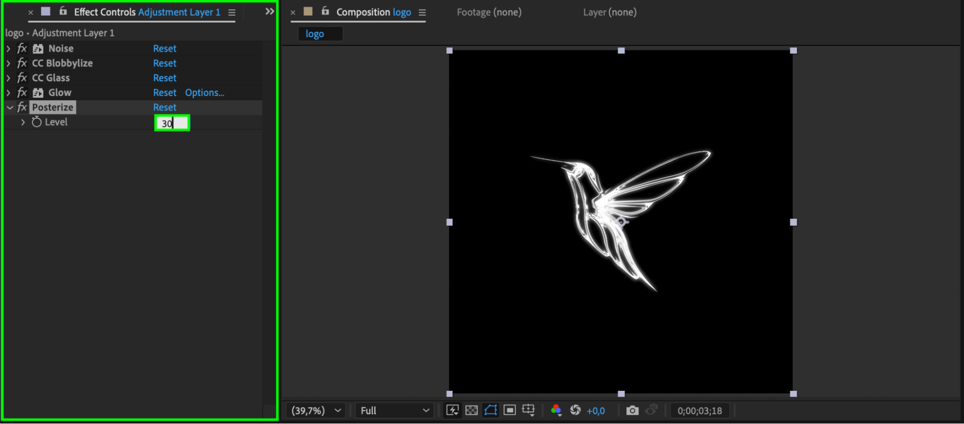964x424 pixels.
Task: Open the magnification ratio dropdown (39,7%)
Action: click(316, 411)
